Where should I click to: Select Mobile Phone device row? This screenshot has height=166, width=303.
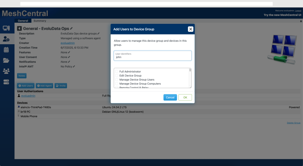coord(158,116)
